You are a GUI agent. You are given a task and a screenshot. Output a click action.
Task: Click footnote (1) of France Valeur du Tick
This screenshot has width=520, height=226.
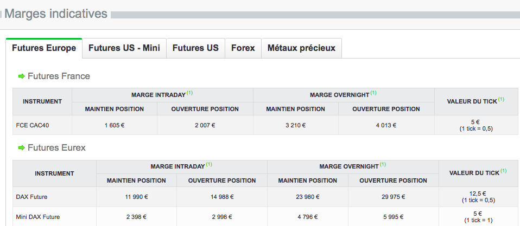coord(501,99)
